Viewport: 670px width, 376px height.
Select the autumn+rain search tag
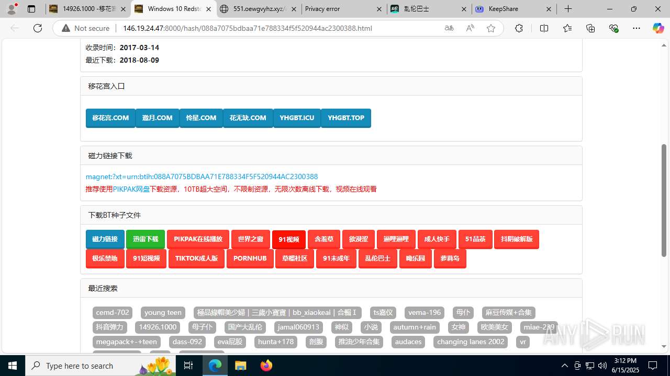(415, 327)
